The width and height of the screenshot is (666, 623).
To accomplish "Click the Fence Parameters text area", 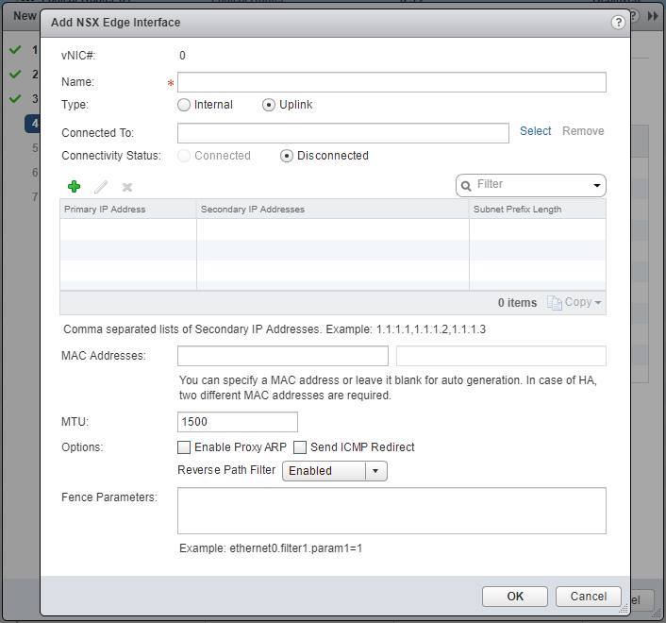I will click(391, 511).
